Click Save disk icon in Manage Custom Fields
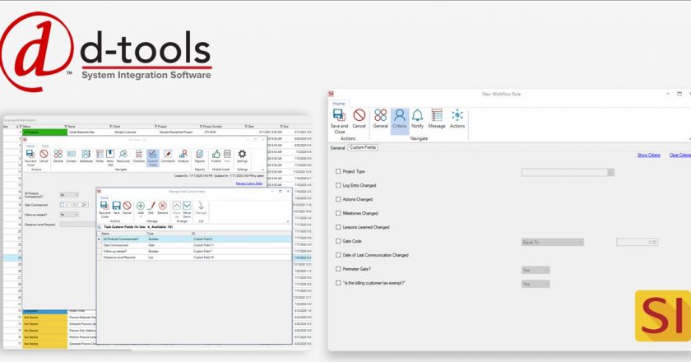Screen dimensions: 691x362 [116, 207]
